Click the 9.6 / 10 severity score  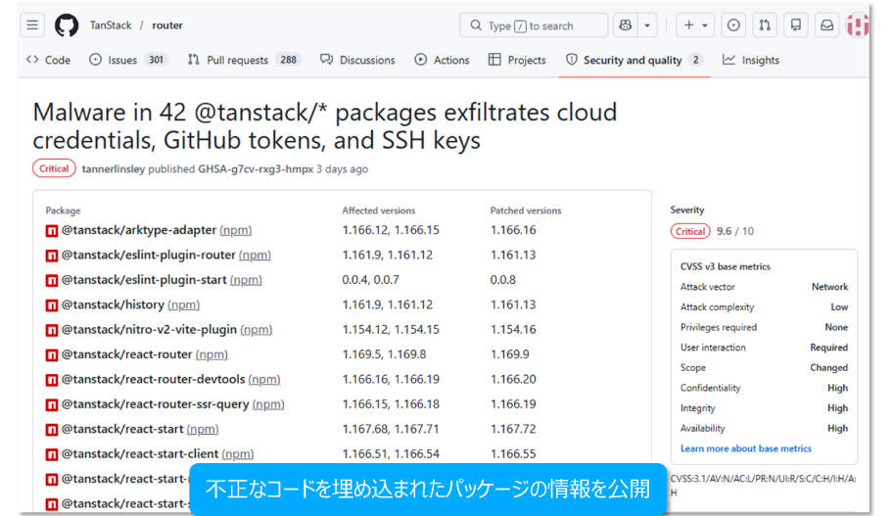pos(735,231)
